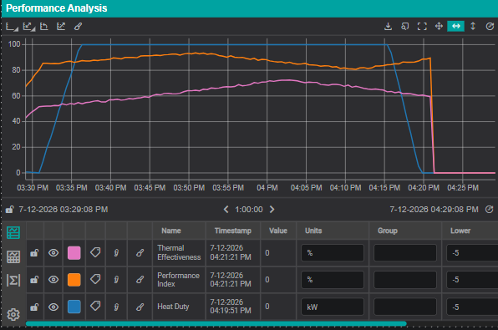Open the trend settings gear
Viewport: 498px width, 330px height.
click(13, 314)
